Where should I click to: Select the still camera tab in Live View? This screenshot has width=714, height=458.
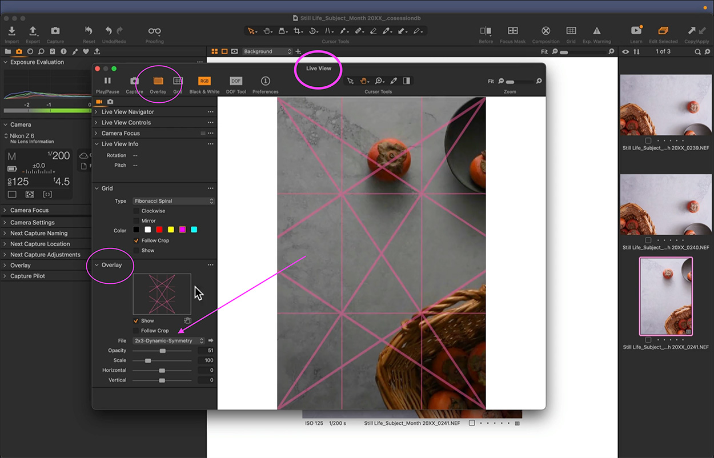pyautogui.click(x=110, y=102)
